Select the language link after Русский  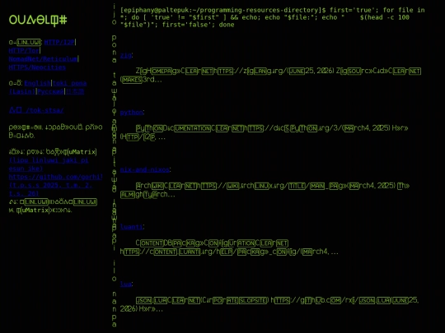pos(75,91)
